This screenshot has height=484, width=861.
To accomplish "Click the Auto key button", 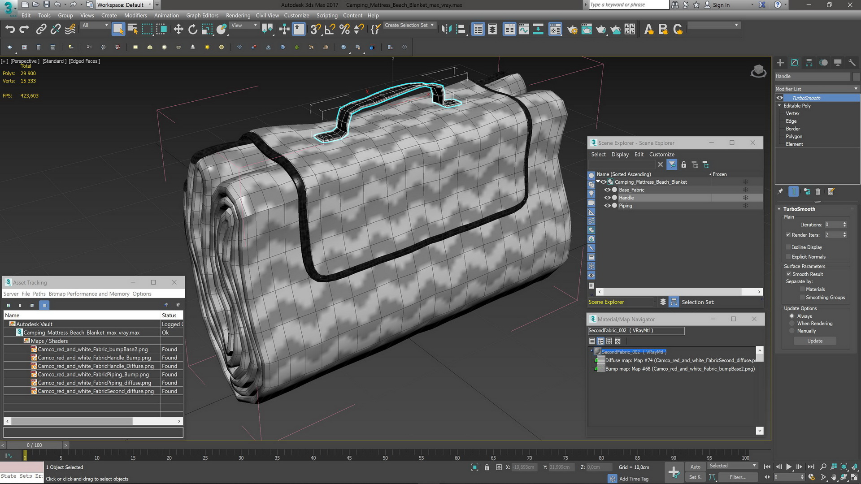I will [696, 467].
